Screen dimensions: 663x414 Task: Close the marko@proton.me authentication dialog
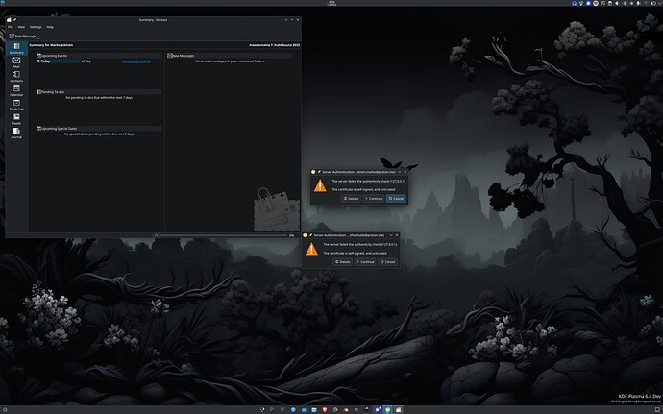click(x=405, y=172)
